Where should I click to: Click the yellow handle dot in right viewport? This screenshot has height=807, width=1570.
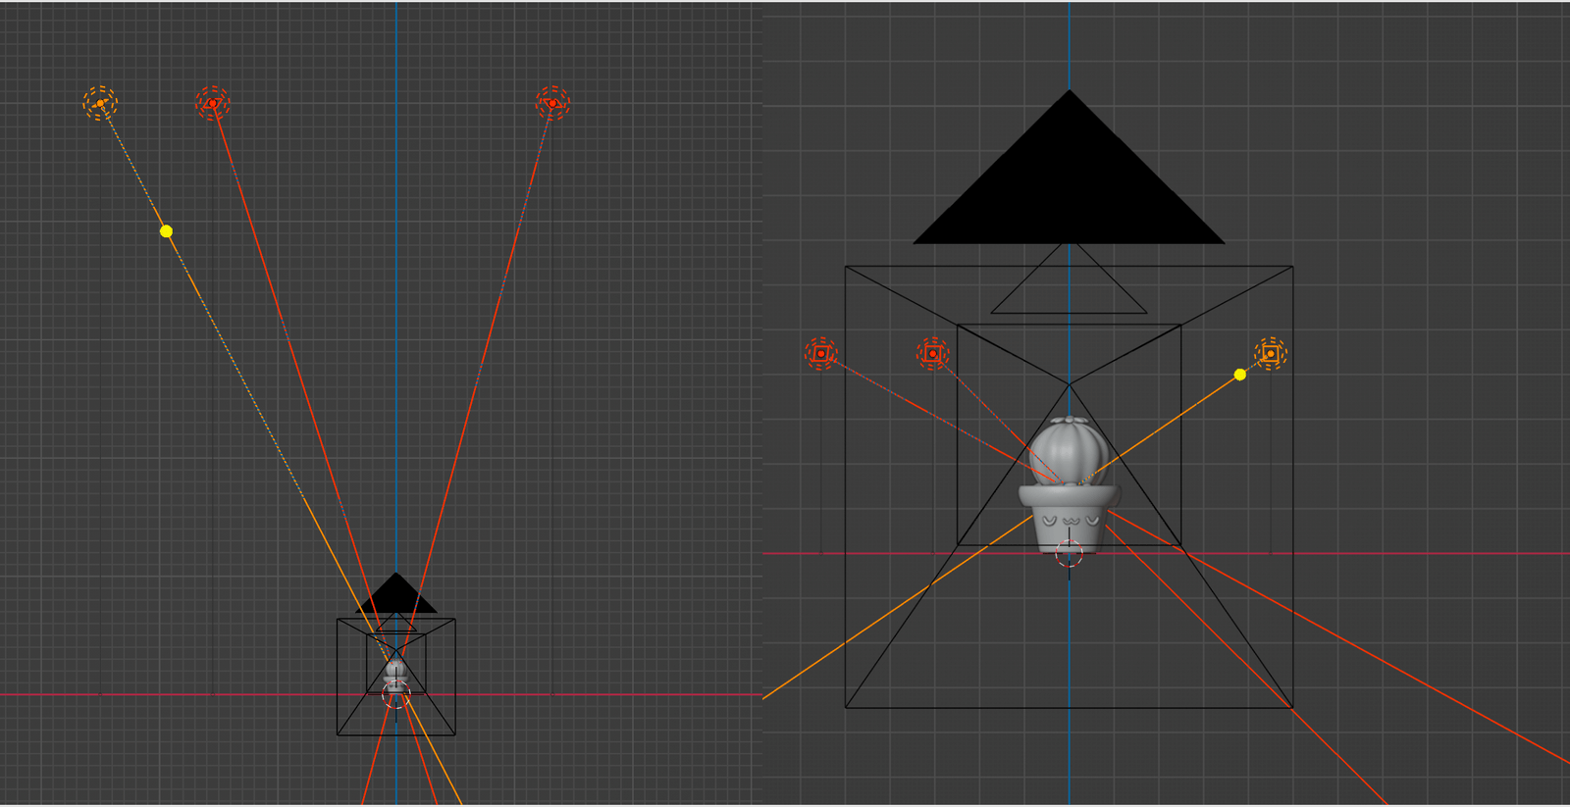point(1240,375)
